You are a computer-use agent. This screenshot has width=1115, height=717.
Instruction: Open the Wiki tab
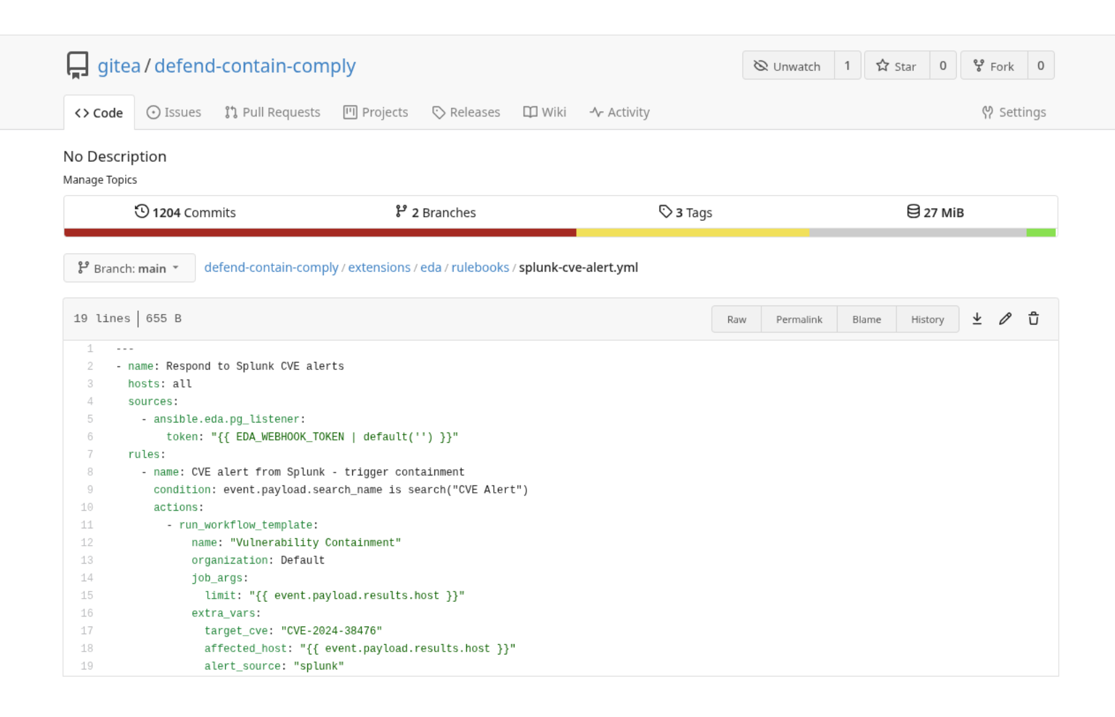click(x=545, y=112)
